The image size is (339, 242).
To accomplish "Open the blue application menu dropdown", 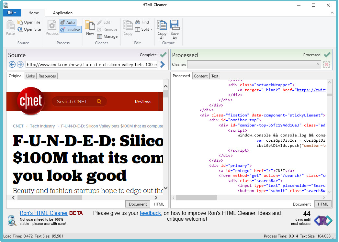I will point(12,13).
